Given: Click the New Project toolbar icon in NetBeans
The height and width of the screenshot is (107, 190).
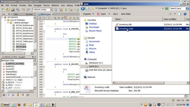Looking at the screenshot, I should point(8,10).
